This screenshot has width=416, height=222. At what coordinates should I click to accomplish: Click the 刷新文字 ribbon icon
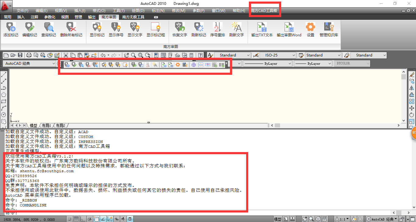point(236,29)
